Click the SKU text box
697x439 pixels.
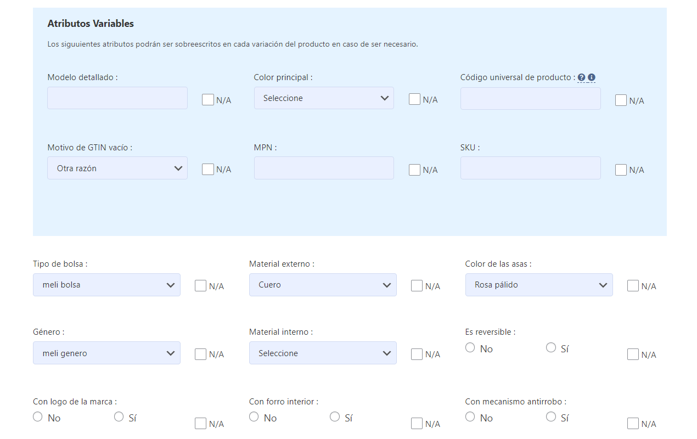530,168
